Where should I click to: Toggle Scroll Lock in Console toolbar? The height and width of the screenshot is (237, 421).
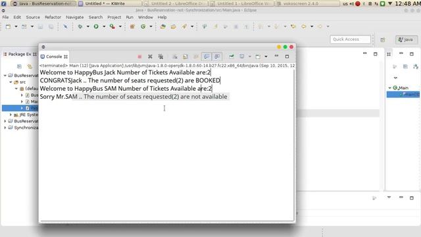[186, 57]
